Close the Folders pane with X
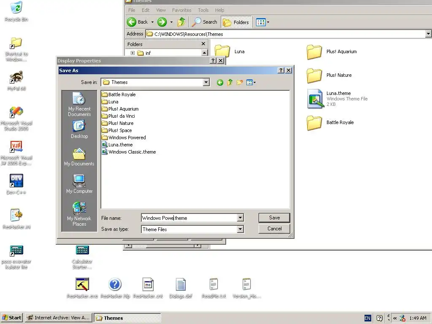Screen dimensions: 432x324 (x=203, y=44)
